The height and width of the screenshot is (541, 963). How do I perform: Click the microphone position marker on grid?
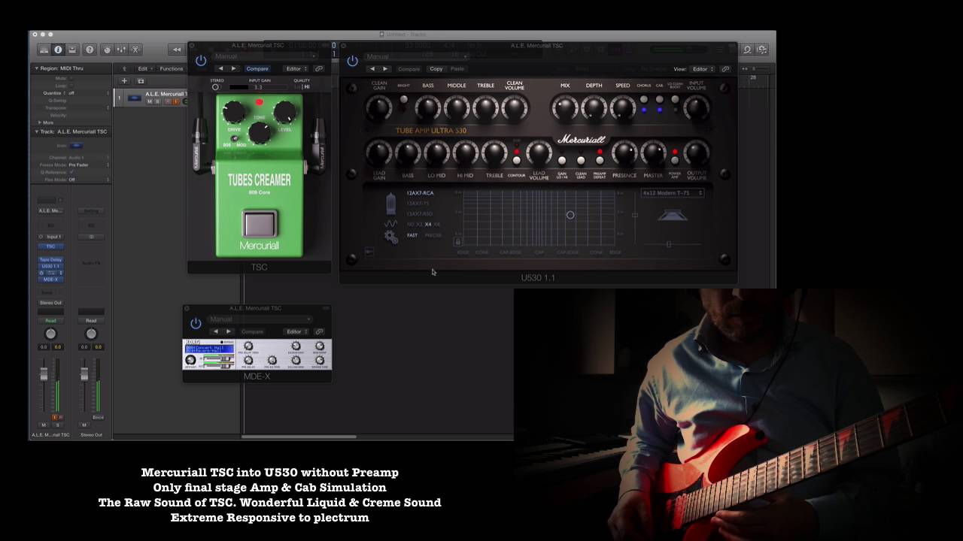pyautogui.click(x=570, y=215)
